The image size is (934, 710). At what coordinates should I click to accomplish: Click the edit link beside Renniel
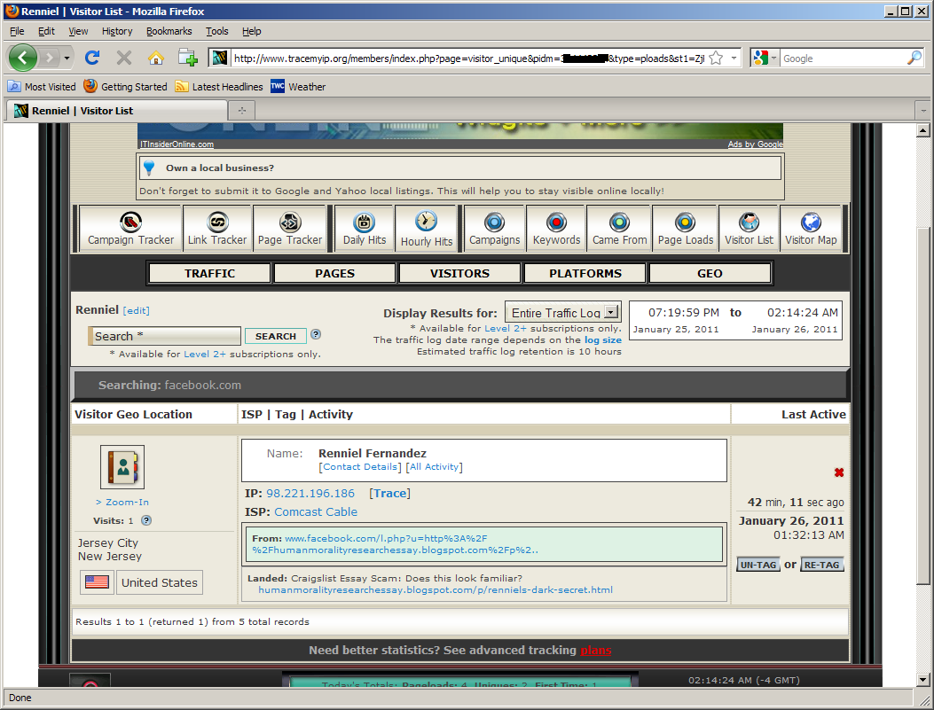pos(137,310)
